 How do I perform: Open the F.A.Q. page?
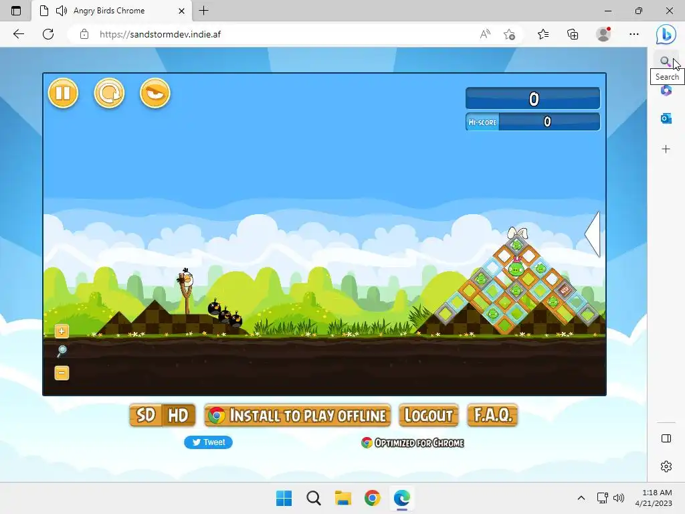coord(493,415)
